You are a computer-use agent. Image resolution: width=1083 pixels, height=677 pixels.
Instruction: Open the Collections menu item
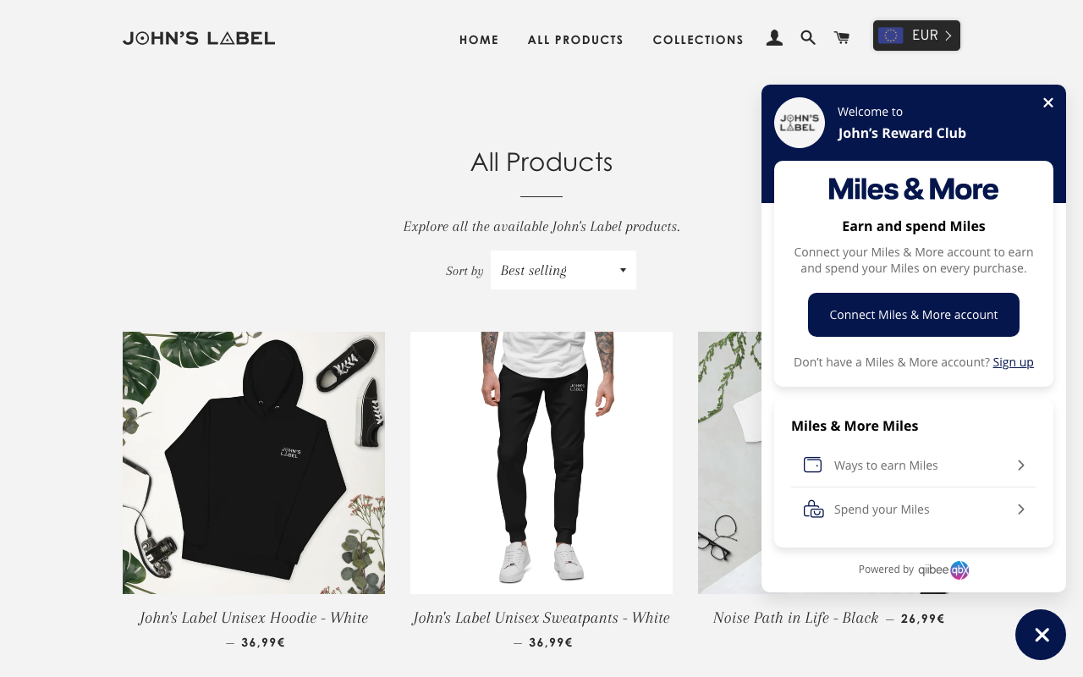tap(698, 40)
